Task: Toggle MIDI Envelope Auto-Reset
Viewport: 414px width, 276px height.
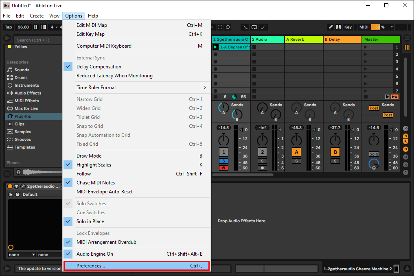Action: 136,192
